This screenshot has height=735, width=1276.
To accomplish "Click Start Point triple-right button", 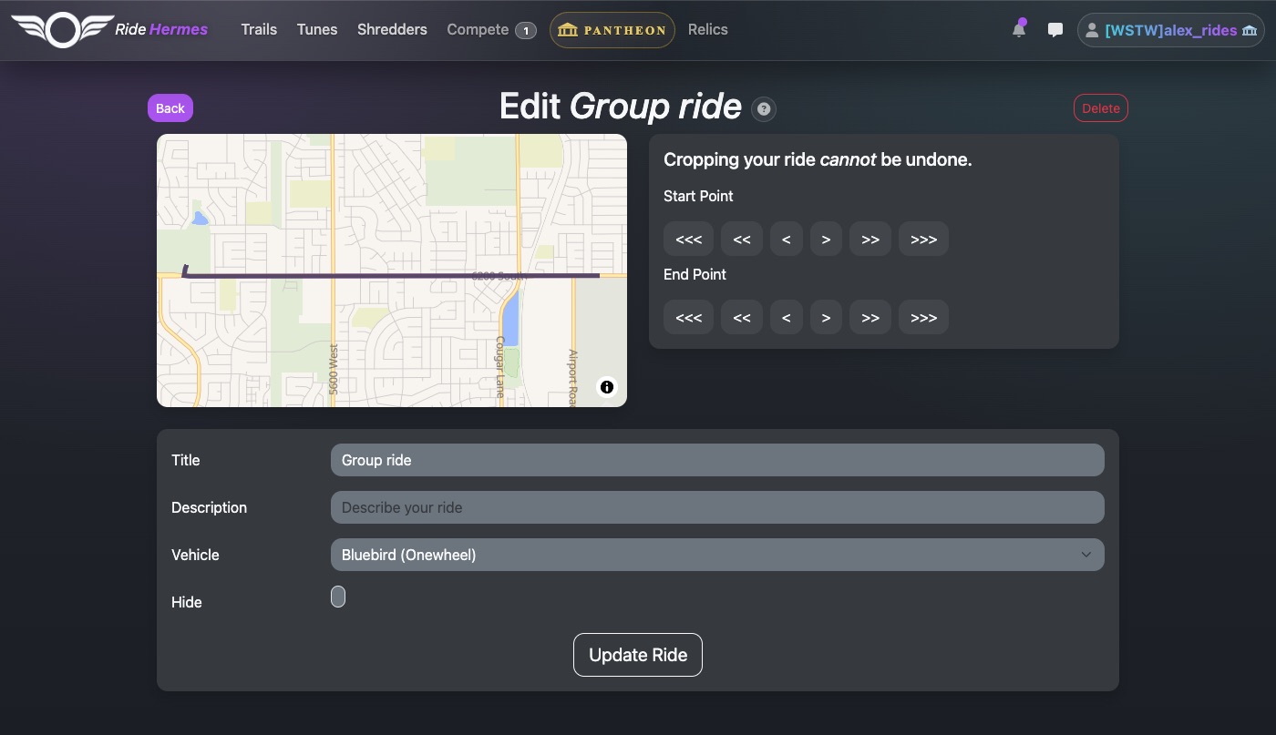I will click(x=924, y=240).
